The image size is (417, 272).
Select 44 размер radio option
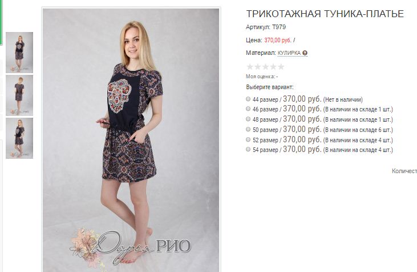click(248, 99)
